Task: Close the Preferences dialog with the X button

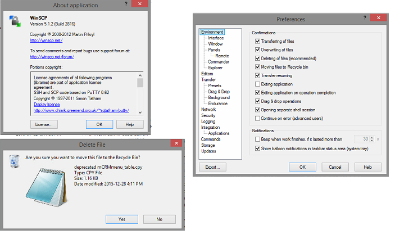Action: coord(380,19)
